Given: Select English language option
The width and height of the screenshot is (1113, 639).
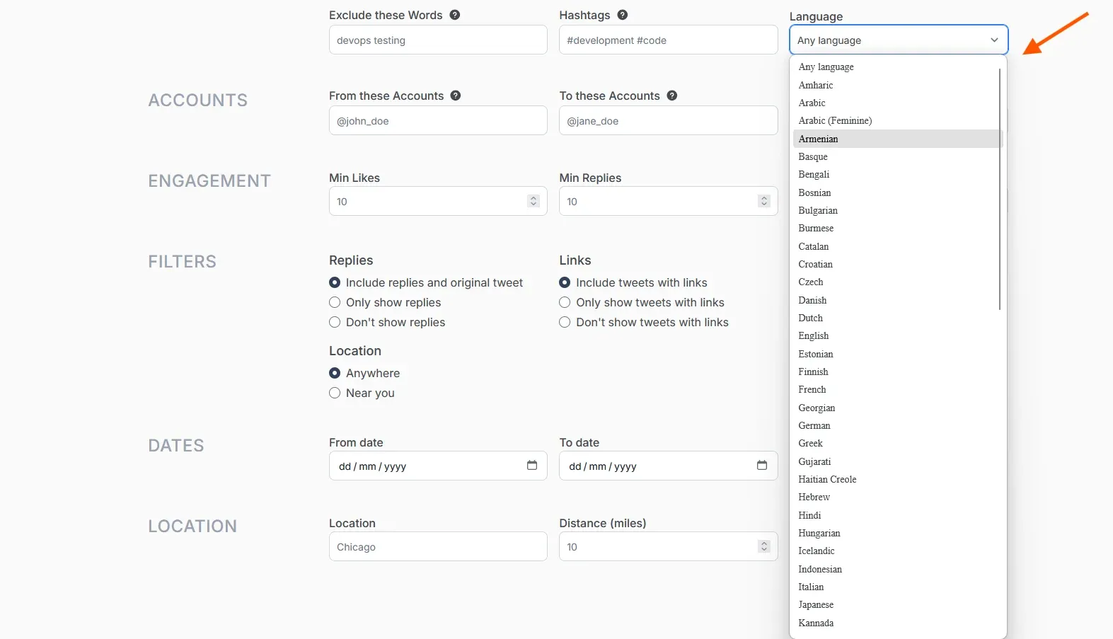Looking at the screenshot, I should click(x=897, y=335).
